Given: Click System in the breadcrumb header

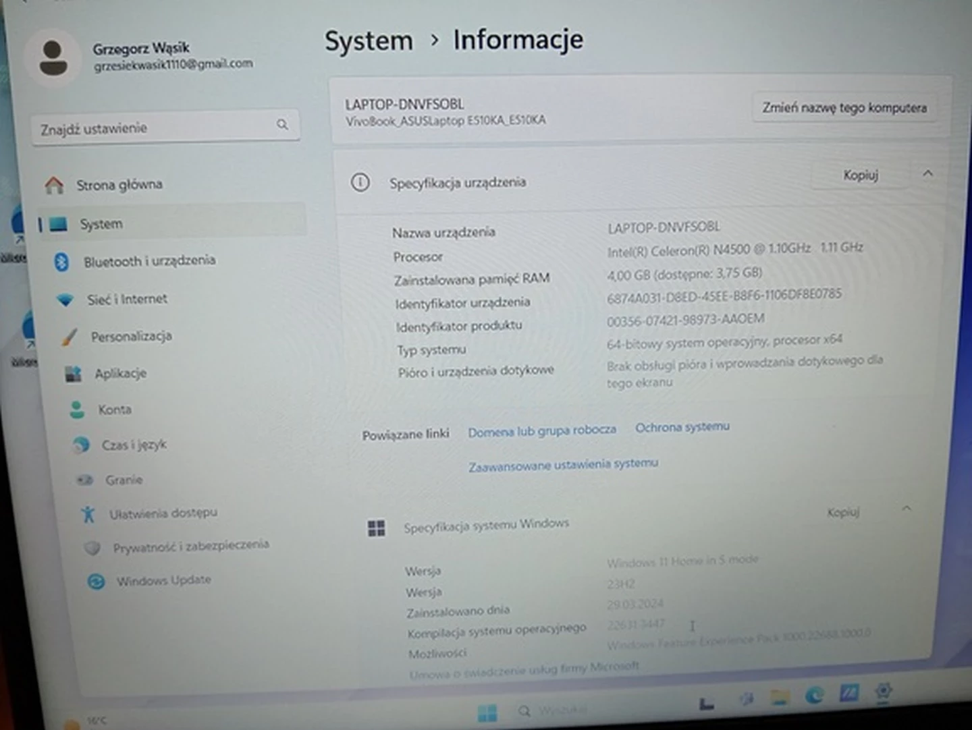Looking at the screenshot, I should click(369, 41).
